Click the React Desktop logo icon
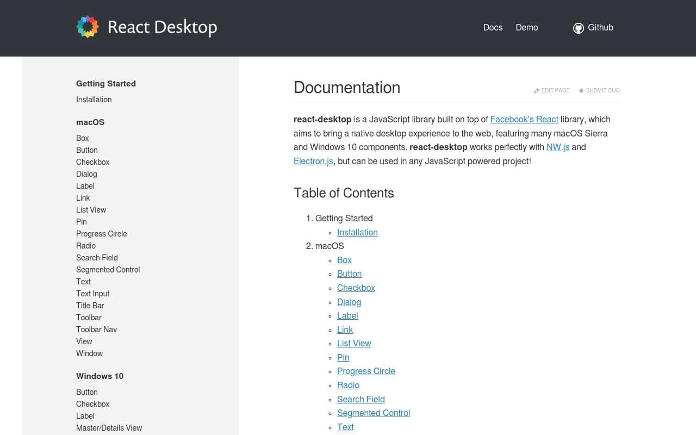This screenshot has height=435, width=696. pos(88,26)
